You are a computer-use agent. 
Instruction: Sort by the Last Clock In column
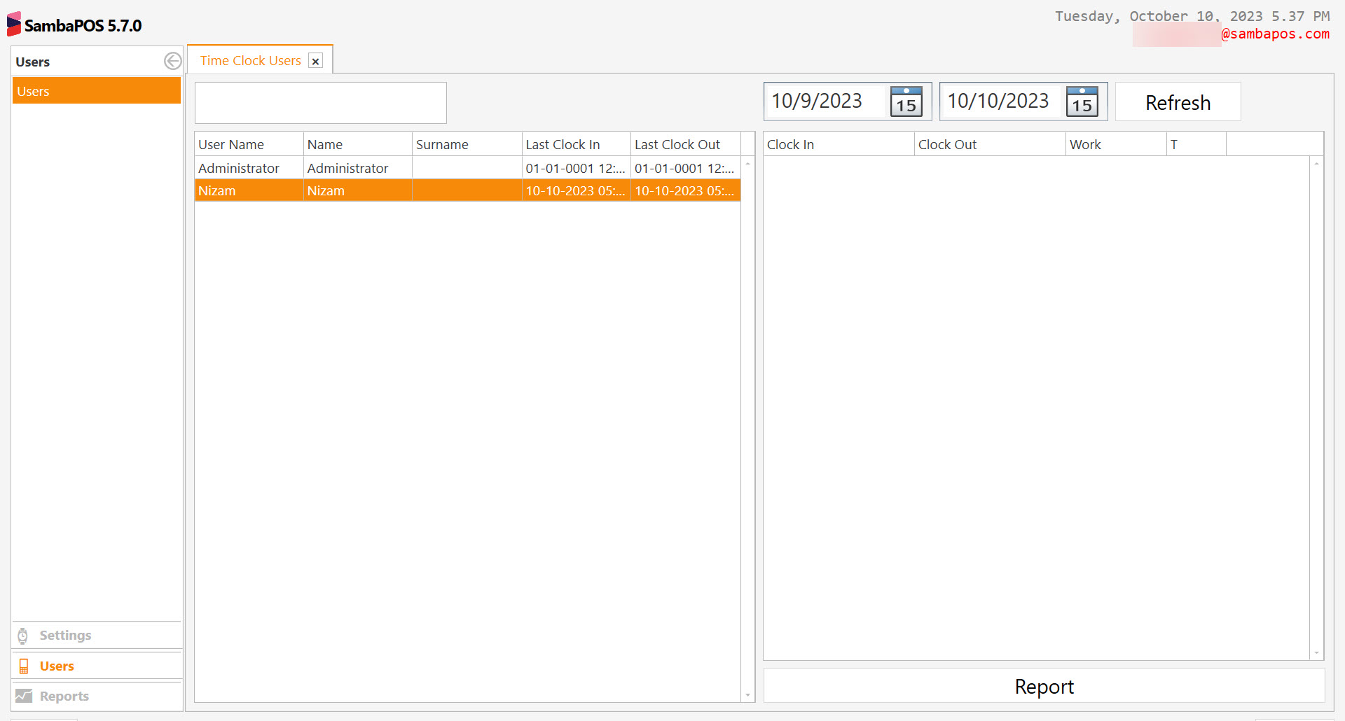[x=563, y=143]
